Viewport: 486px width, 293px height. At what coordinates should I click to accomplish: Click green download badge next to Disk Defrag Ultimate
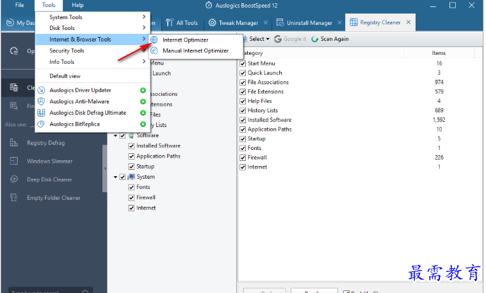point(143,113)
